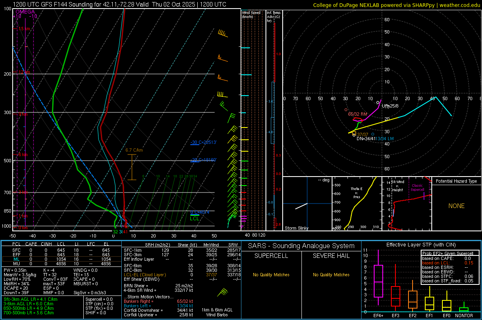Viewport: 482px width, 320px height.
Task: Click the Prob EF2+ Given Supercell heading
Action: click(448, 253)
